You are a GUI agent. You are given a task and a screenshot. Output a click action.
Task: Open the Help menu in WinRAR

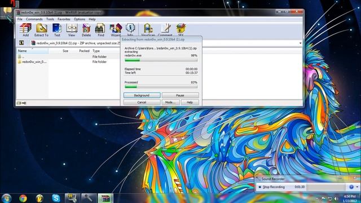(92, 19)
